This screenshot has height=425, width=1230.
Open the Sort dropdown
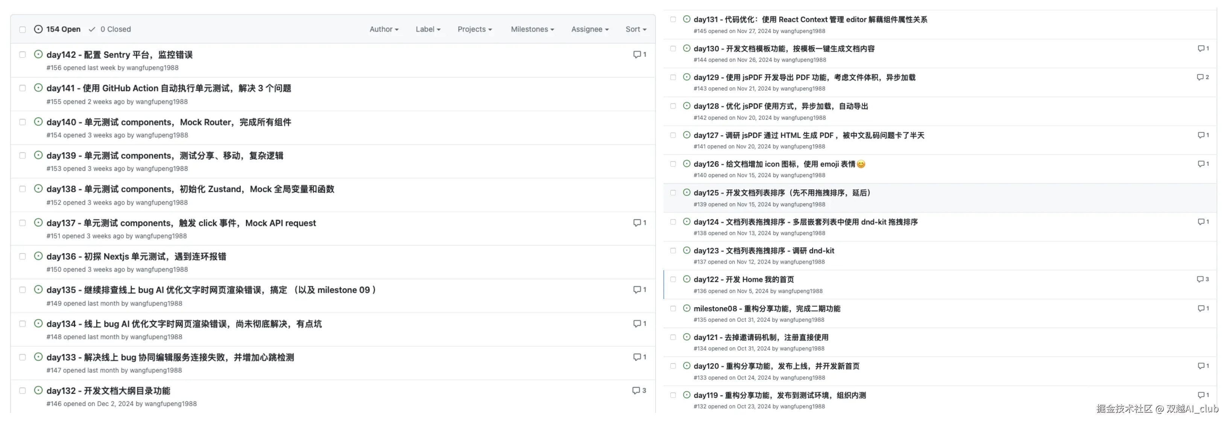636,29
